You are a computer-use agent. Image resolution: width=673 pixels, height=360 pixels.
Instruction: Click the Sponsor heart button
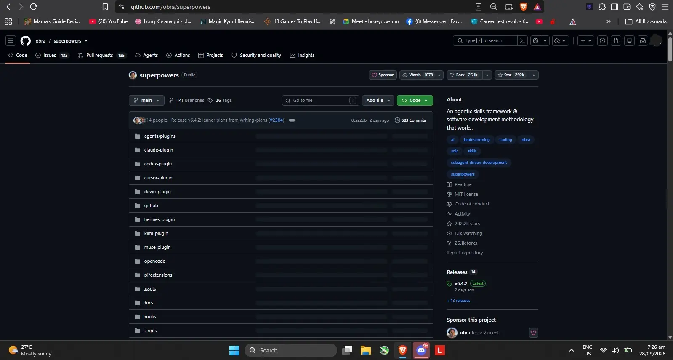[383, 75]
